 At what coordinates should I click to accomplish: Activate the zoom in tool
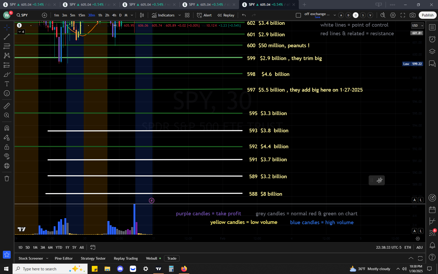coord(7,115)
